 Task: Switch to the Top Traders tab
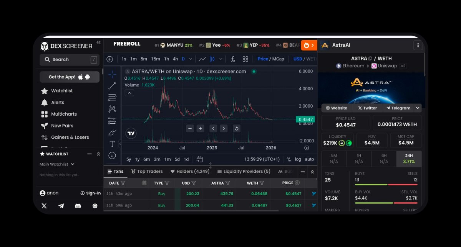click(147, 172)
